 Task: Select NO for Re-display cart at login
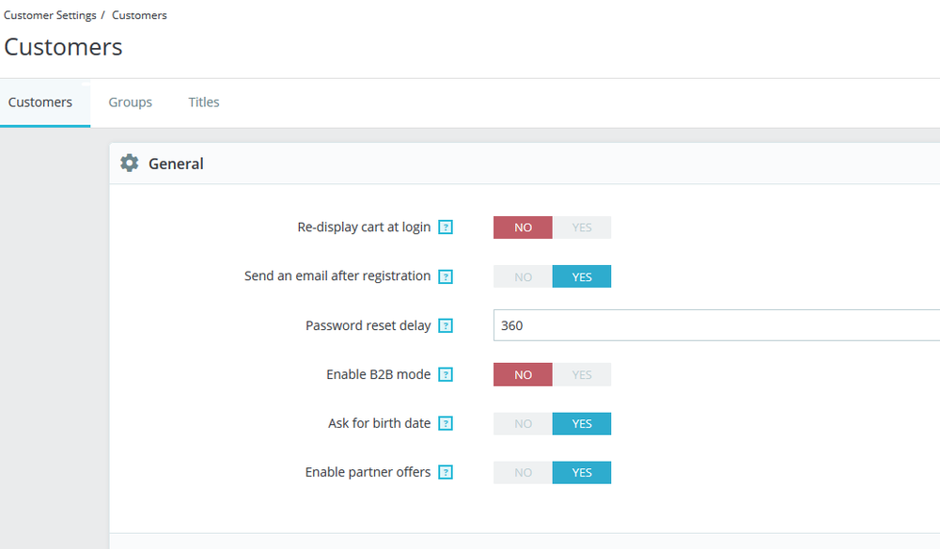[523, 227]
